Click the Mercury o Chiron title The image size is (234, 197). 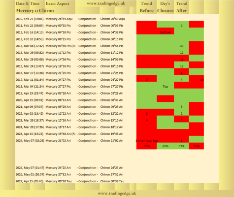[x=35, y=10]
